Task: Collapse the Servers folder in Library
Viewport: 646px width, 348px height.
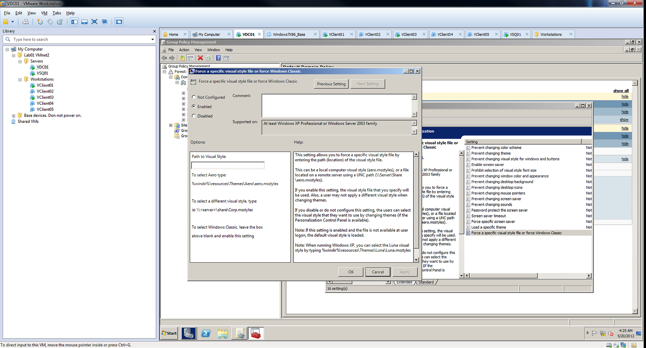Action: click(x=20, y=61)
